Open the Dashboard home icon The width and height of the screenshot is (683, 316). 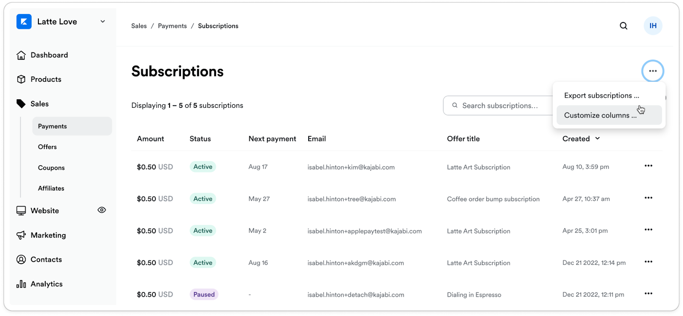coord(21,55)
